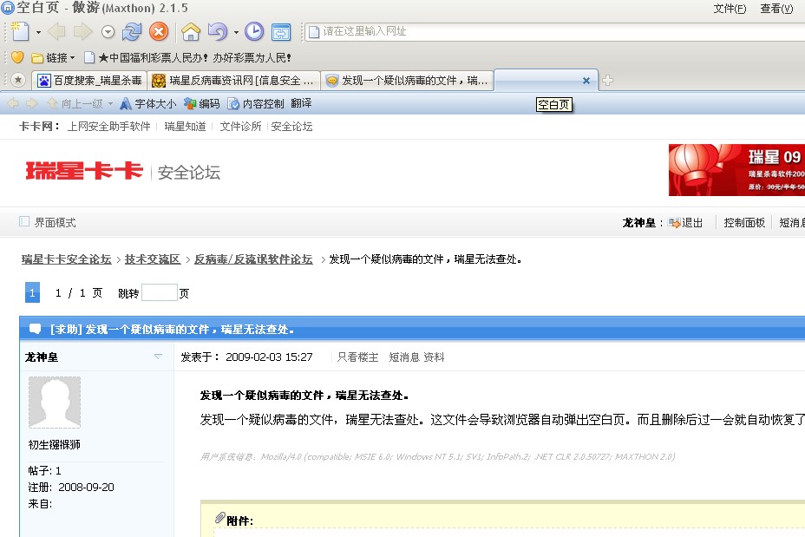Open the 链接 bookmarks folder

(54, 57)
